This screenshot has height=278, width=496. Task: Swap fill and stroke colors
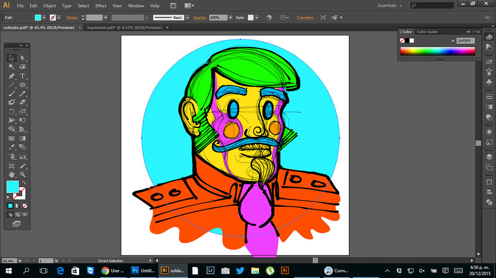click(x=24, y=182)
